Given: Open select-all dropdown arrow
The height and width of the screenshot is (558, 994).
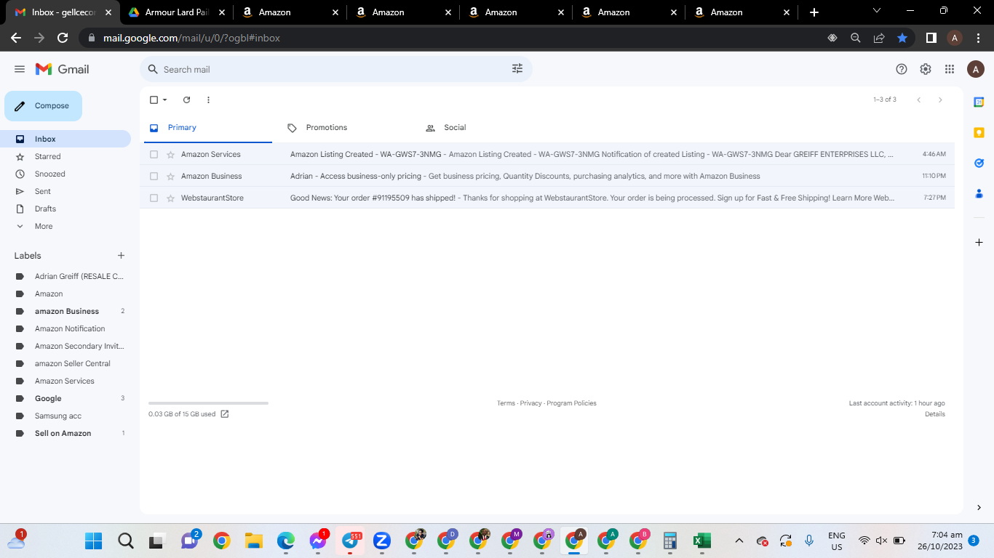Looking at the screenshot, I should 164,100.
